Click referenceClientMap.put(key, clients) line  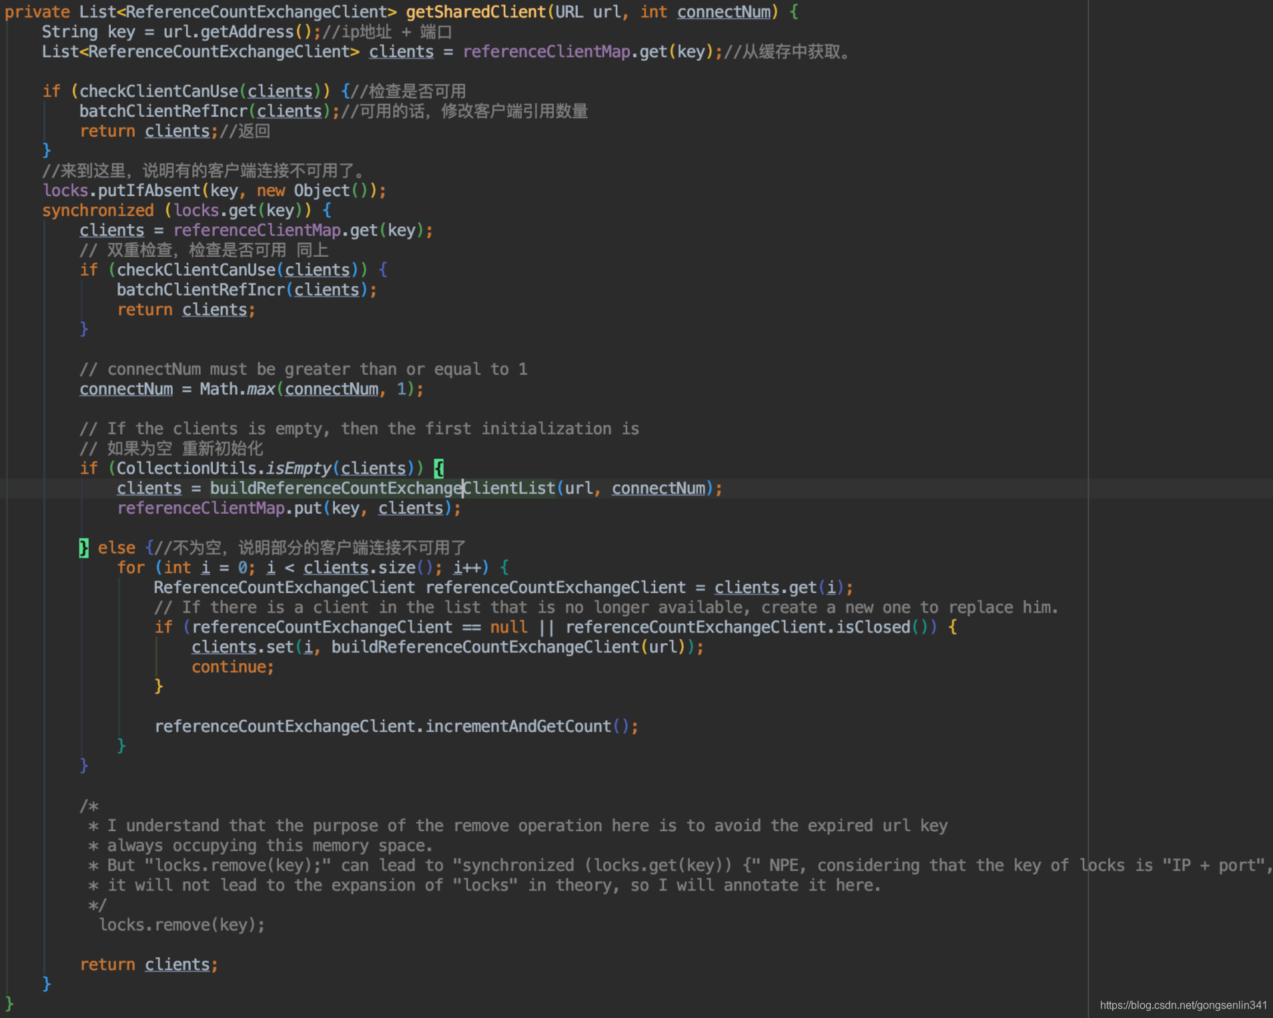point(289,508)
